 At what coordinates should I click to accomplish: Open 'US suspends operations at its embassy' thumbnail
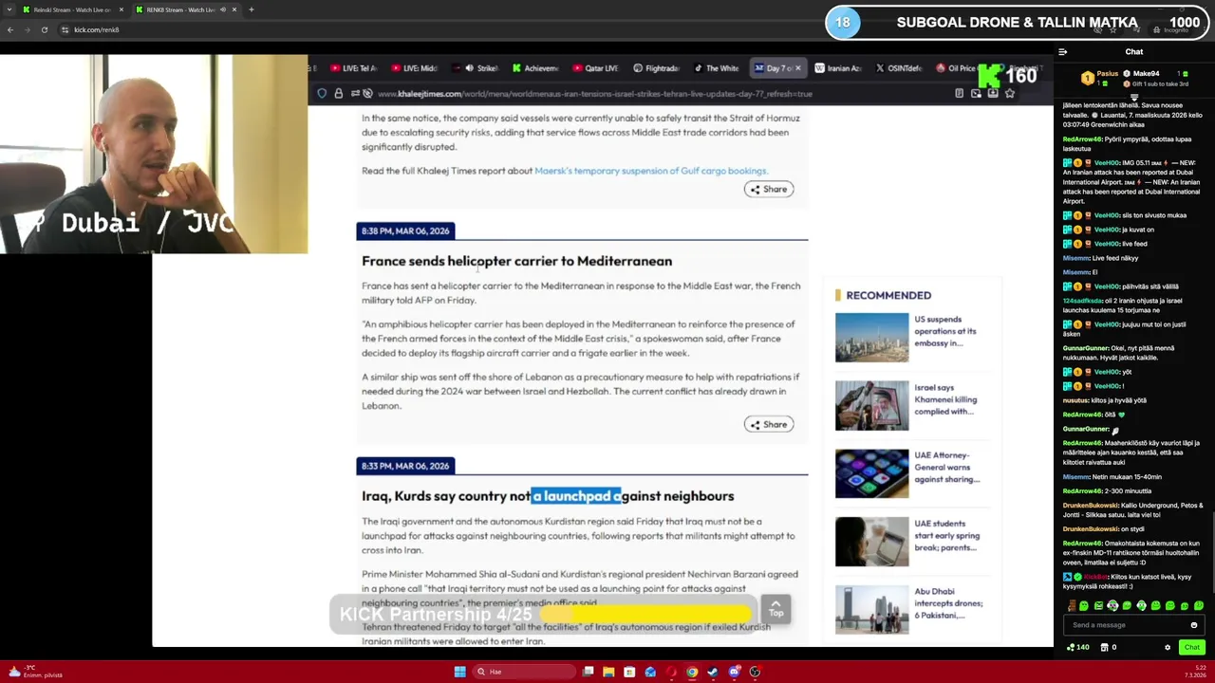[x=871, y=337]
